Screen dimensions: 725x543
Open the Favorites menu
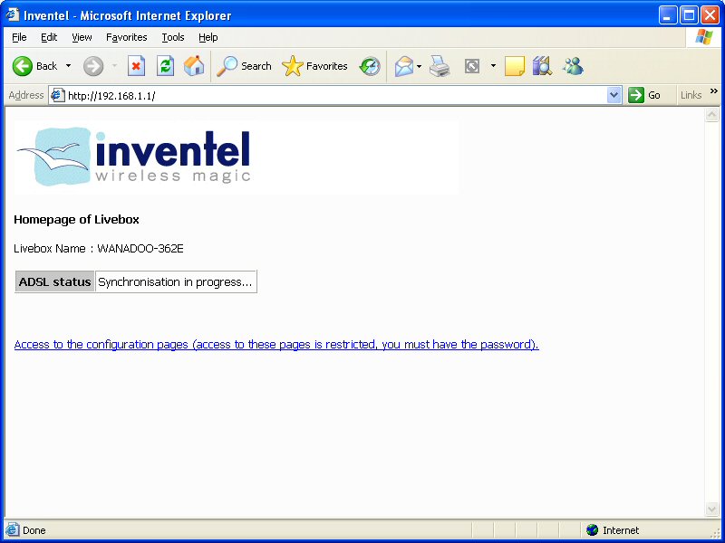(x=126, y=37)
